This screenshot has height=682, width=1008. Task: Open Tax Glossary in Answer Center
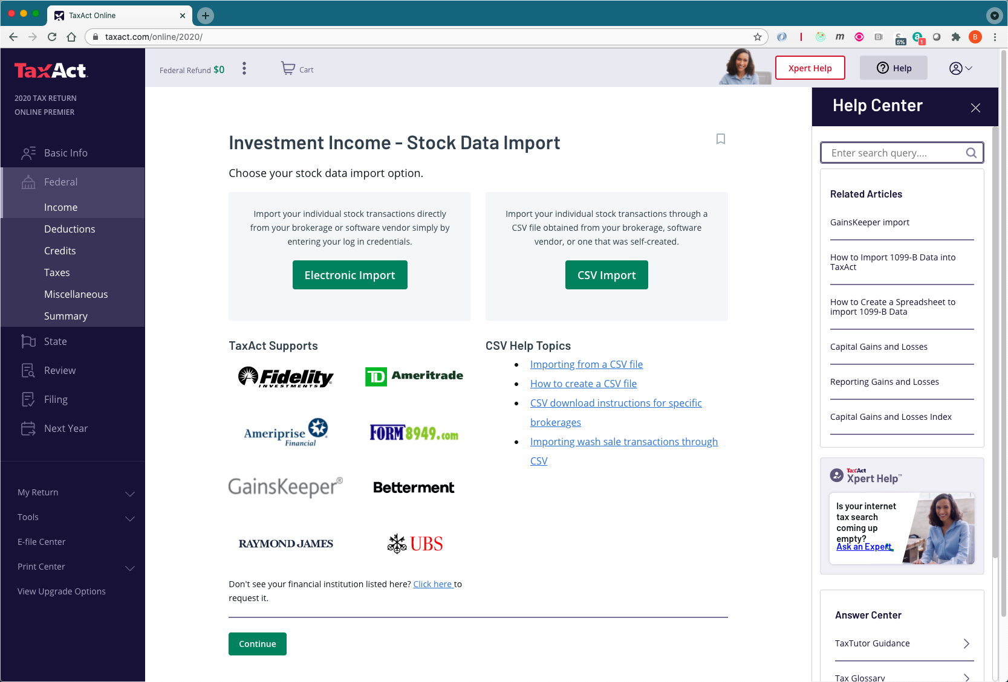(902, 677)
